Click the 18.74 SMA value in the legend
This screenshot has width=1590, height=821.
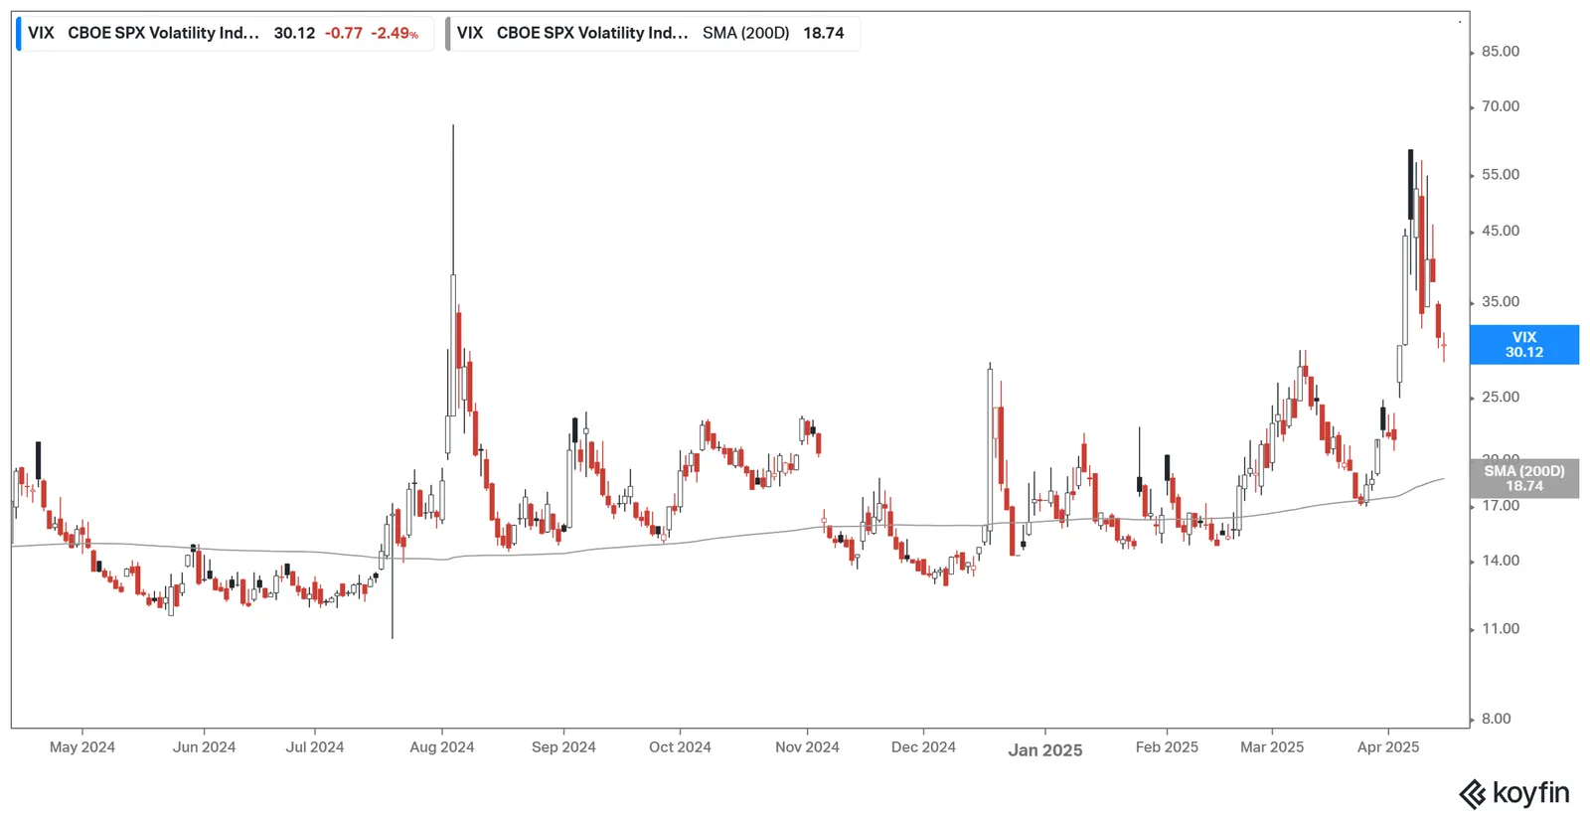pyautogui.click(x=824, y=33)
